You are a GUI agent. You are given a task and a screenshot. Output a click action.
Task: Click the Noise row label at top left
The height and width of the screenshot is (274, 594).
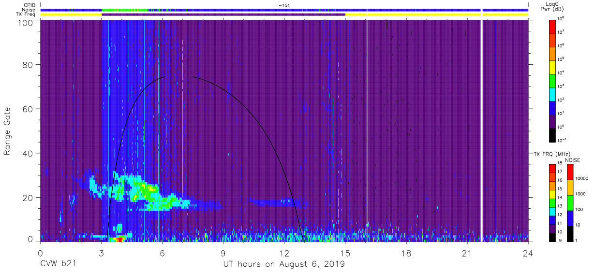tap(29, 10)
